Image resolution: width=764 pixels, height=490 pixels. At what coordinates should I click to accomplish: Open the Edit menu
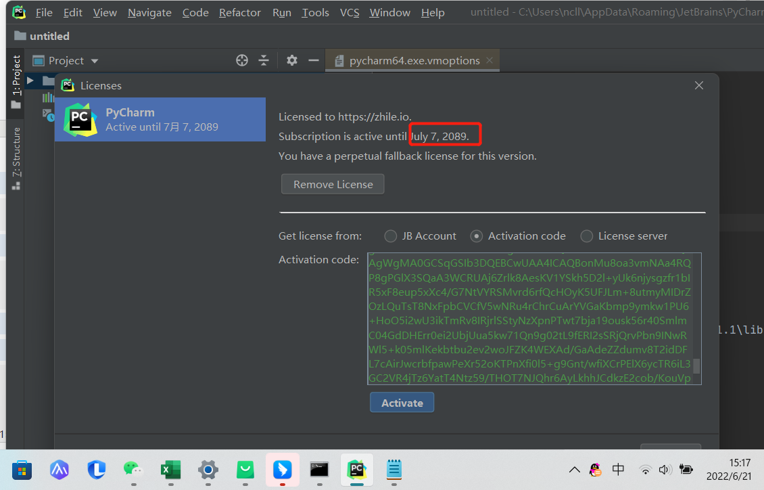(72, 13)
